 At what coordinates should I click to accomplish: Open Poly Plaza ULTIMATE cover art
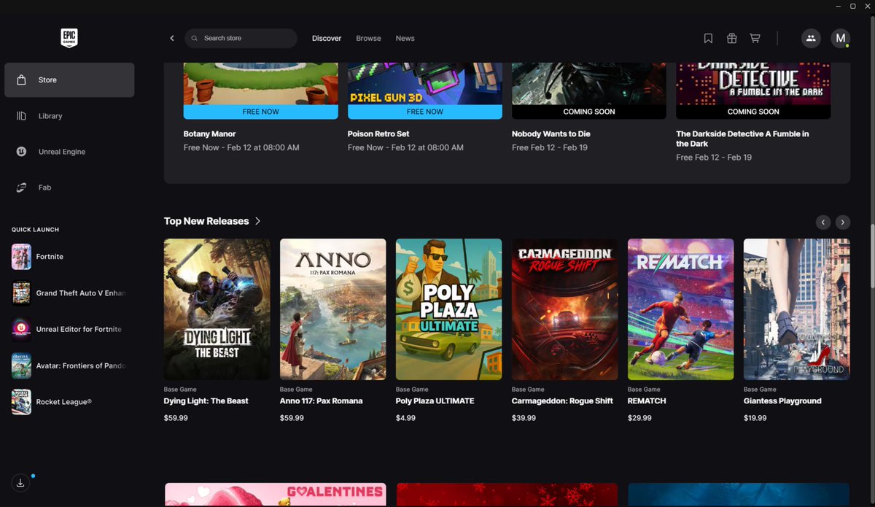(x=449, y=309)
